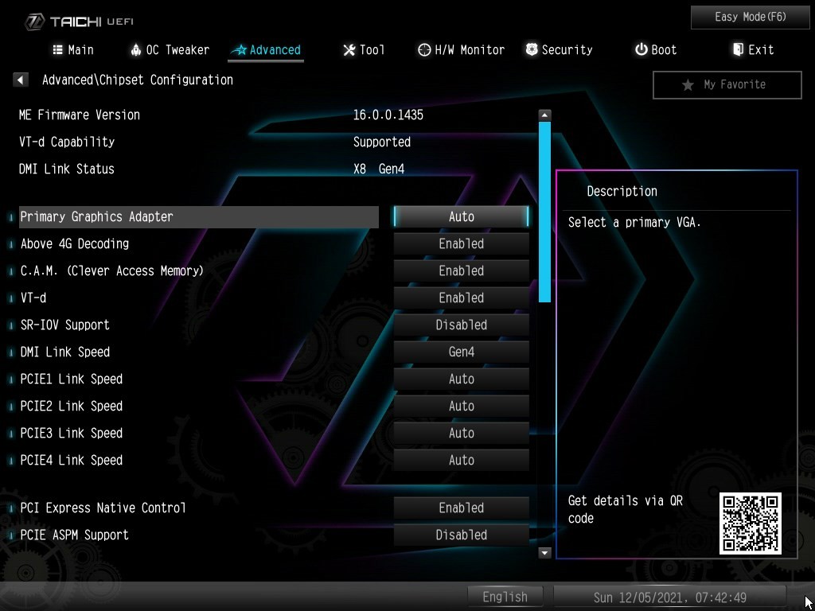
Task: Switch to the OC Tweaker tab
Action: (170, 50)
